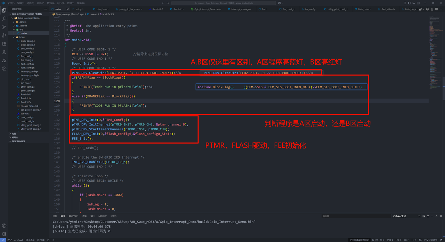Toggle the primary side bar visibility
445x242 pixels.
[x=409, y=3]
